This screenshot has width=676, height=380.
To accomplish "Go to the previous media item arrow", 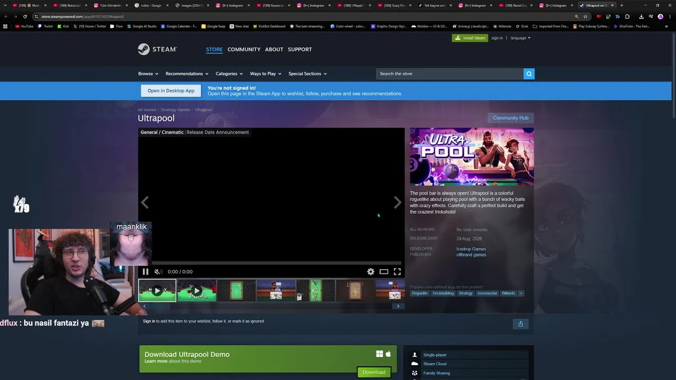I will pos(145,202).
